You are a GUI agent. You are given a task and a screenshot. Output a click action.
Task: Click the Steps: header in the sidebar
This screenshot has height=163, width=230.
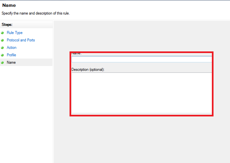7,24
